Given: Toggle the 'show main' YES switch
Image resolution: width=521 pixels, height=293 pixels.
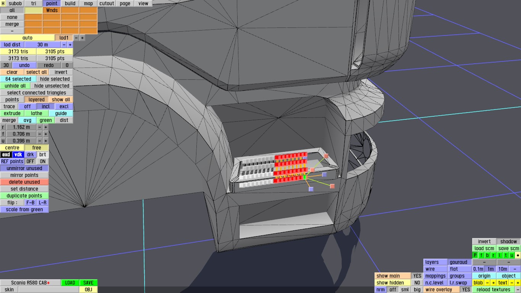Looking at the screenshot, I should pos(417,276).
